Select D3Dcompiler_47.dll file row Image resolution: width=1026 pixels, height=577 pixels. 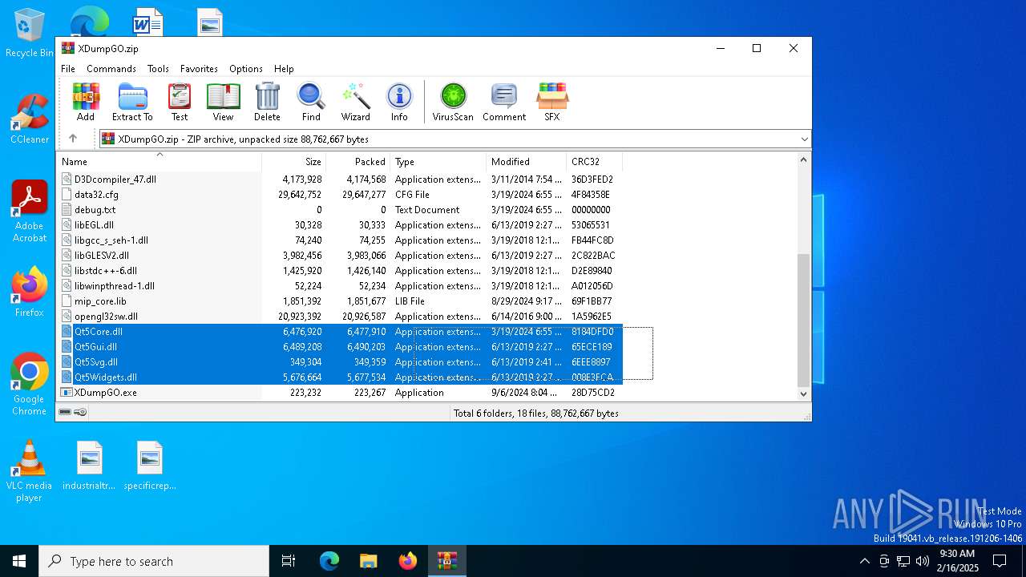340,180
